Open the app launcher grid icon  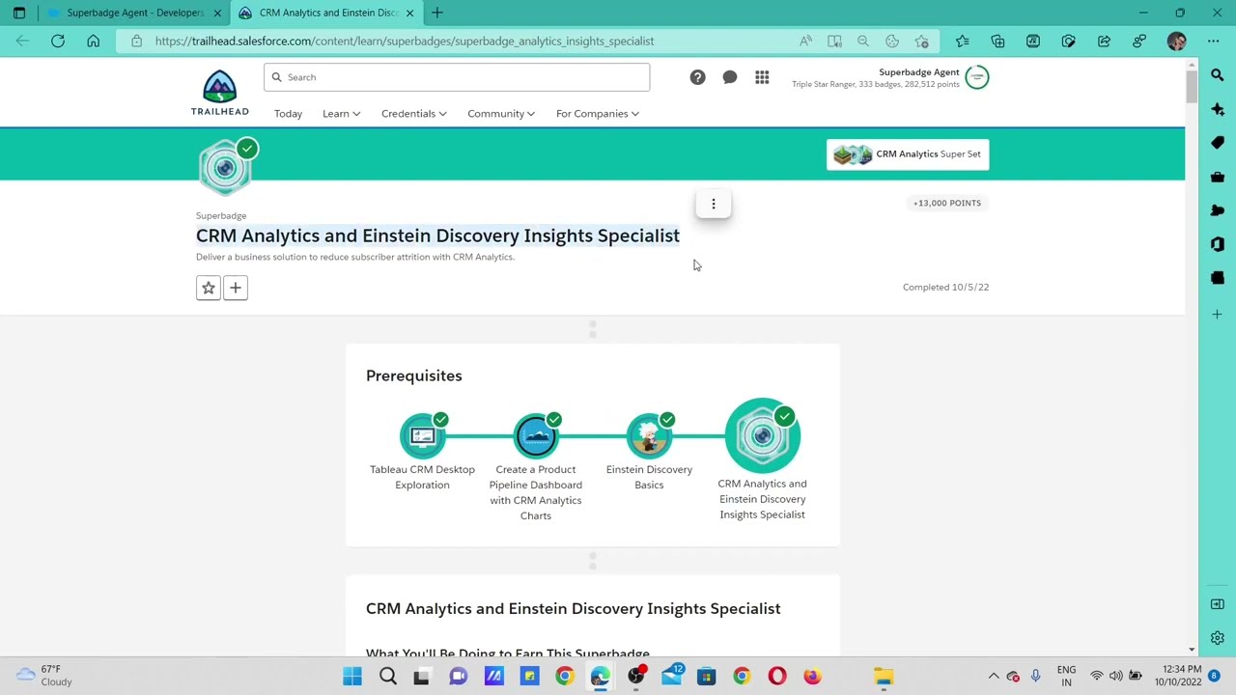click(x=762, y=77)
